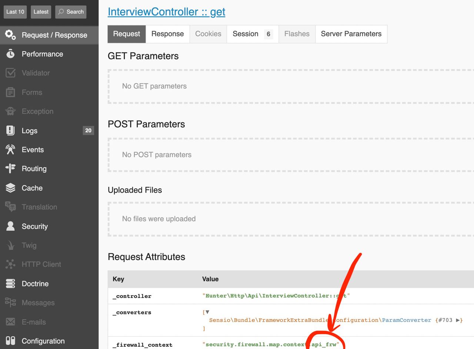Click the Logs icon in sidebar
Image resolution: width=474 pixels, height=349 pixels.
tap(10, 131)
